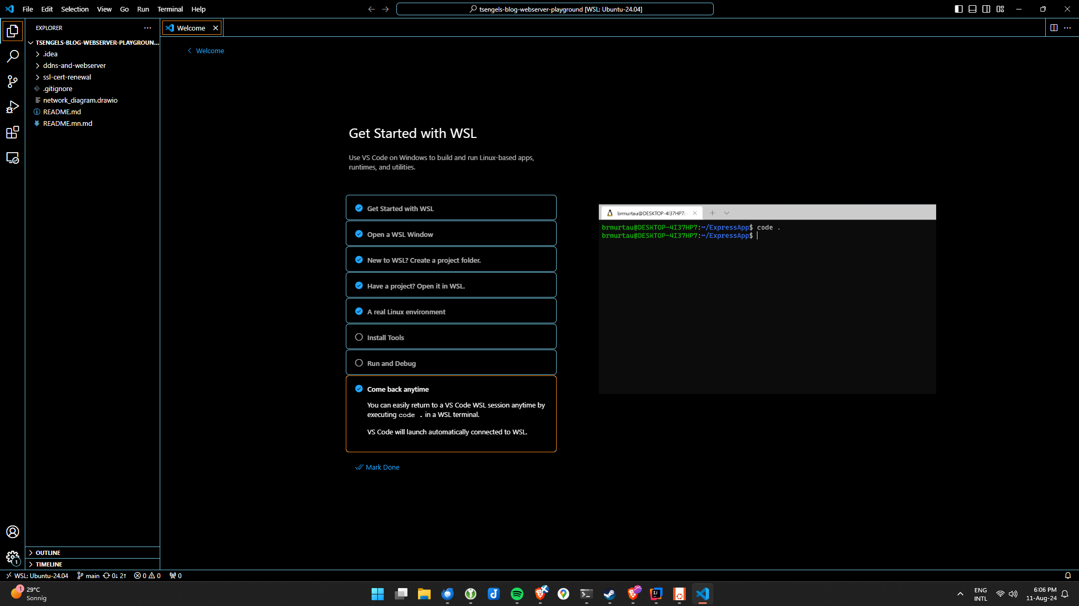
Task: Check the Run and Debug step circle
Action: [x=359, y=363]
